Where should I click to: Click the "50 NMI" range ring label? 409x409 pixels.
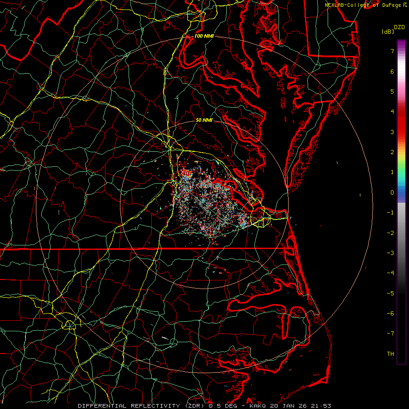[x=204, y=120]
